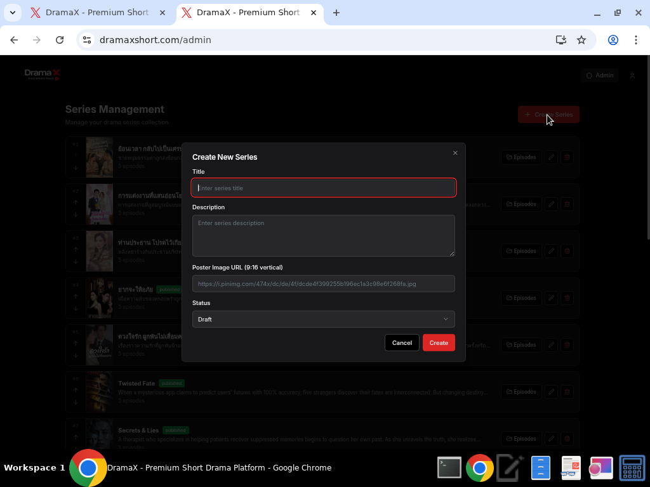The width and height of the screenshot is (650, 487).
Task: Open Chrome's three-dot menu
Action: click(637, 39)
